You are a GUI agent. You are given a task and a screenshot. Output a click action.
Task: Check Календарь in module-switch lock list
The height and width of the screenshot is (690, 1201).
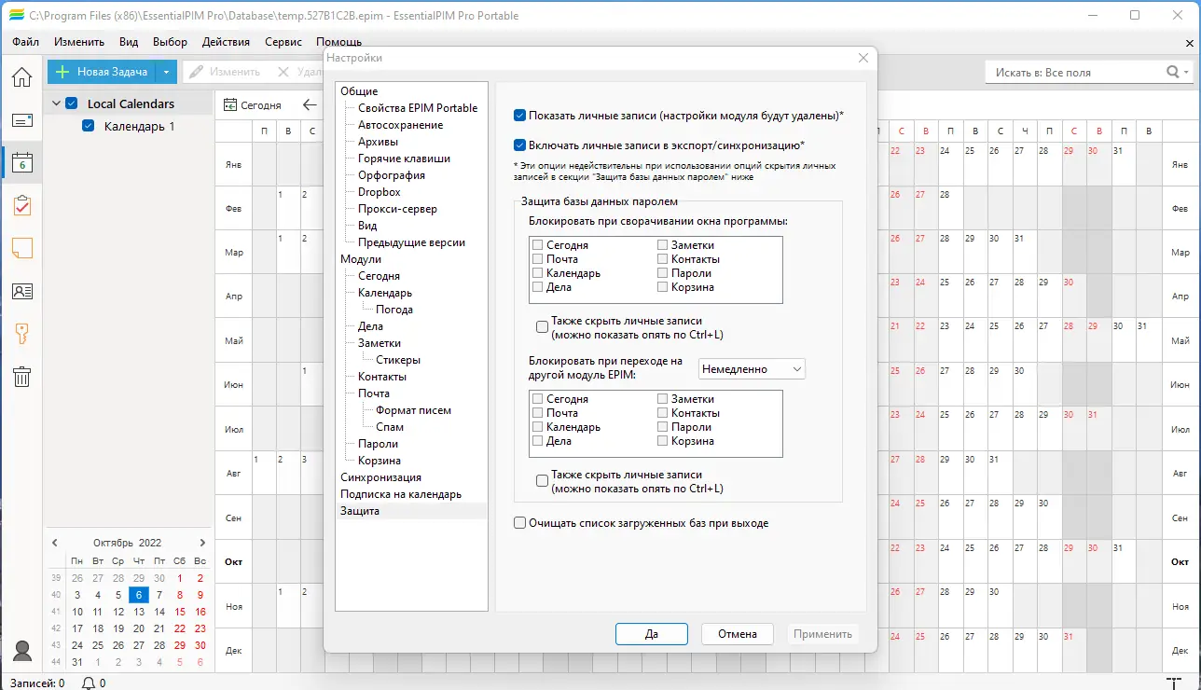tap(538, 427)
